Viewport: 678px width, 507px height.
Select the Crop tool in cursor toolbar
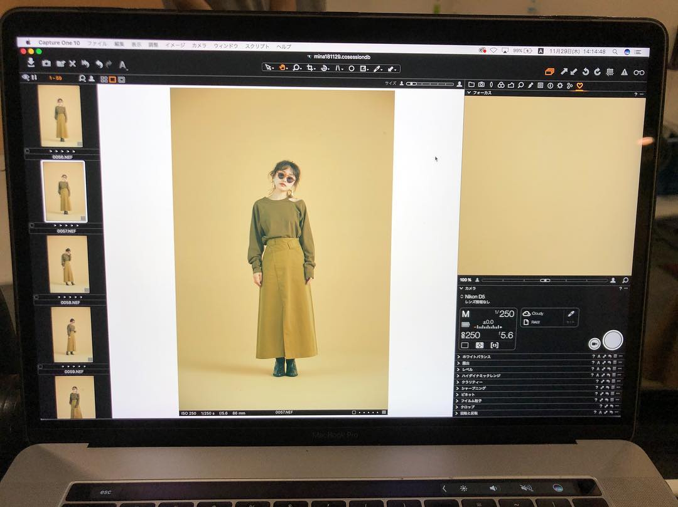pos(311,68)
